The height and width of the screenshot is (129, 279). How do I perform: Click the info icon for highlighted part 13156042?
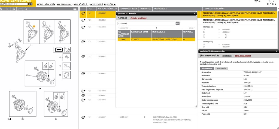point(83,13)
